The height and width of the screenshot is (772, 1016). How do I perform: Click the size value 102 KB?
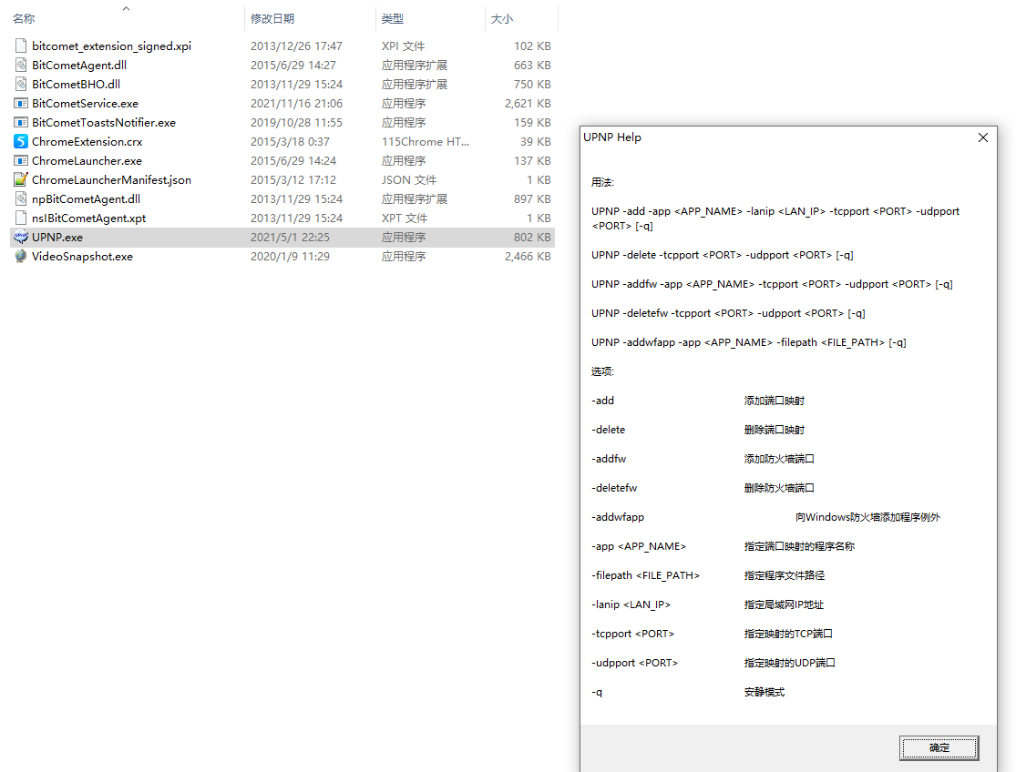[533, 46]
